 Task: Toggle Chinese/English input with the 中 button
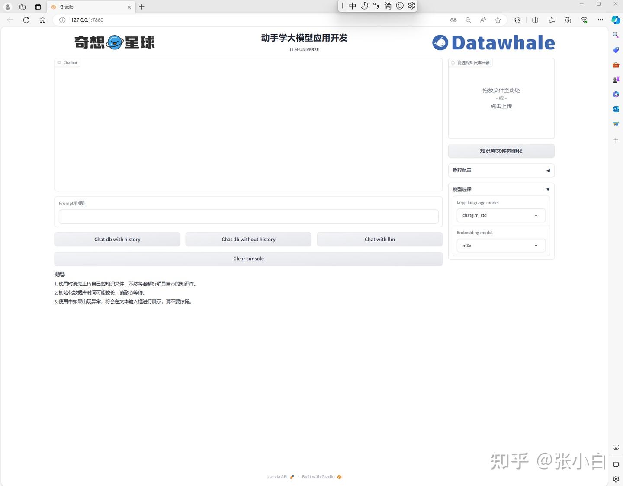click(353, 6)
